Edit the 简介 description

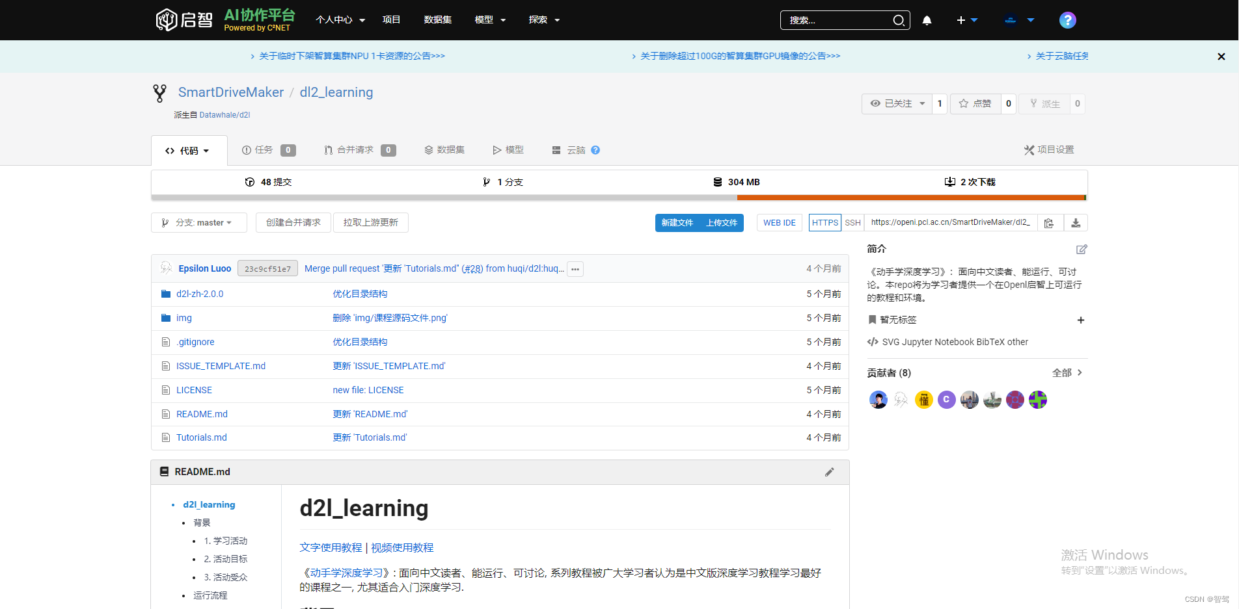(x=1082, y=249)
